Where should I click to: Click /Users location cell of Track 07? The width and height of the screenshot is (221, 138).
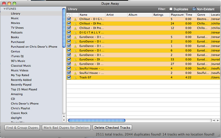click(215, 78)
